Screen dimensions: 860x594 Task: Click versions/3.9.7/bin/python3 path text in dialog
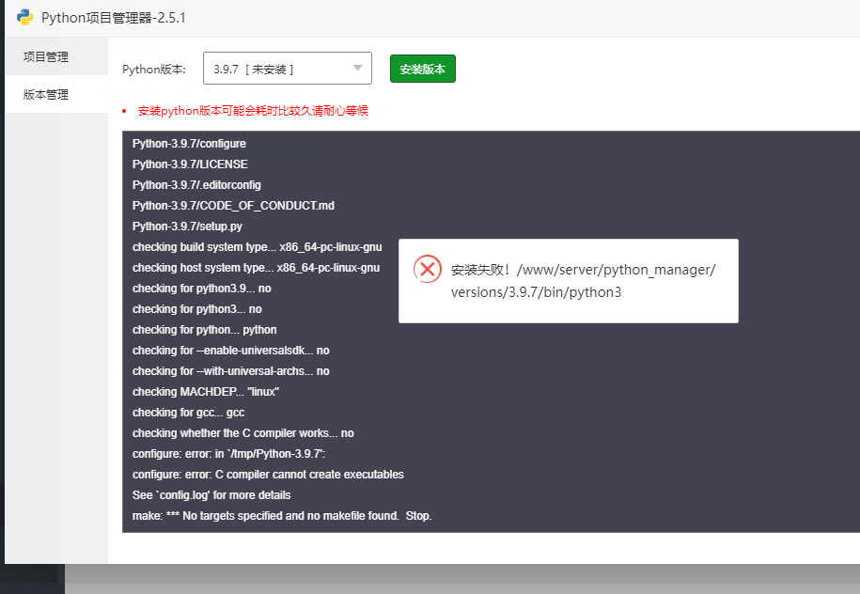click(536, 292)
